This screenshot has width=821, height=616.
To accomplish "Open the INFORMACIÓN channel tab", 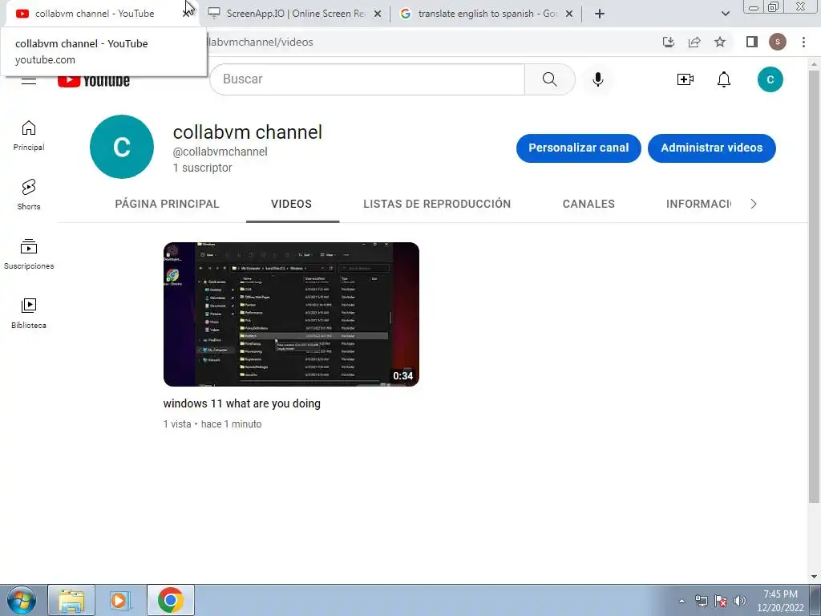I will [x=699, y=204].
